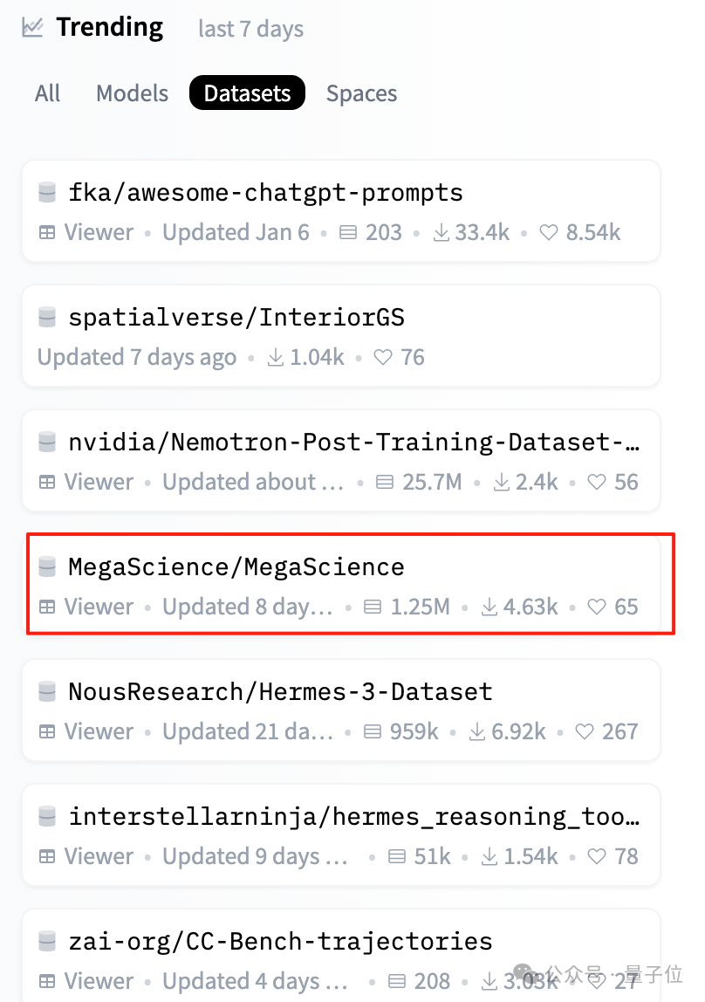Switch to the All tab
The height and width of the screenshot is (1002, 705).
(48, 93)
